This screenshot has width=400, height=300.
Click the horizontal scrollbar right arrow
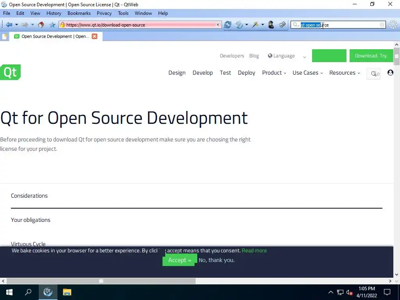(x=390, y=281)
